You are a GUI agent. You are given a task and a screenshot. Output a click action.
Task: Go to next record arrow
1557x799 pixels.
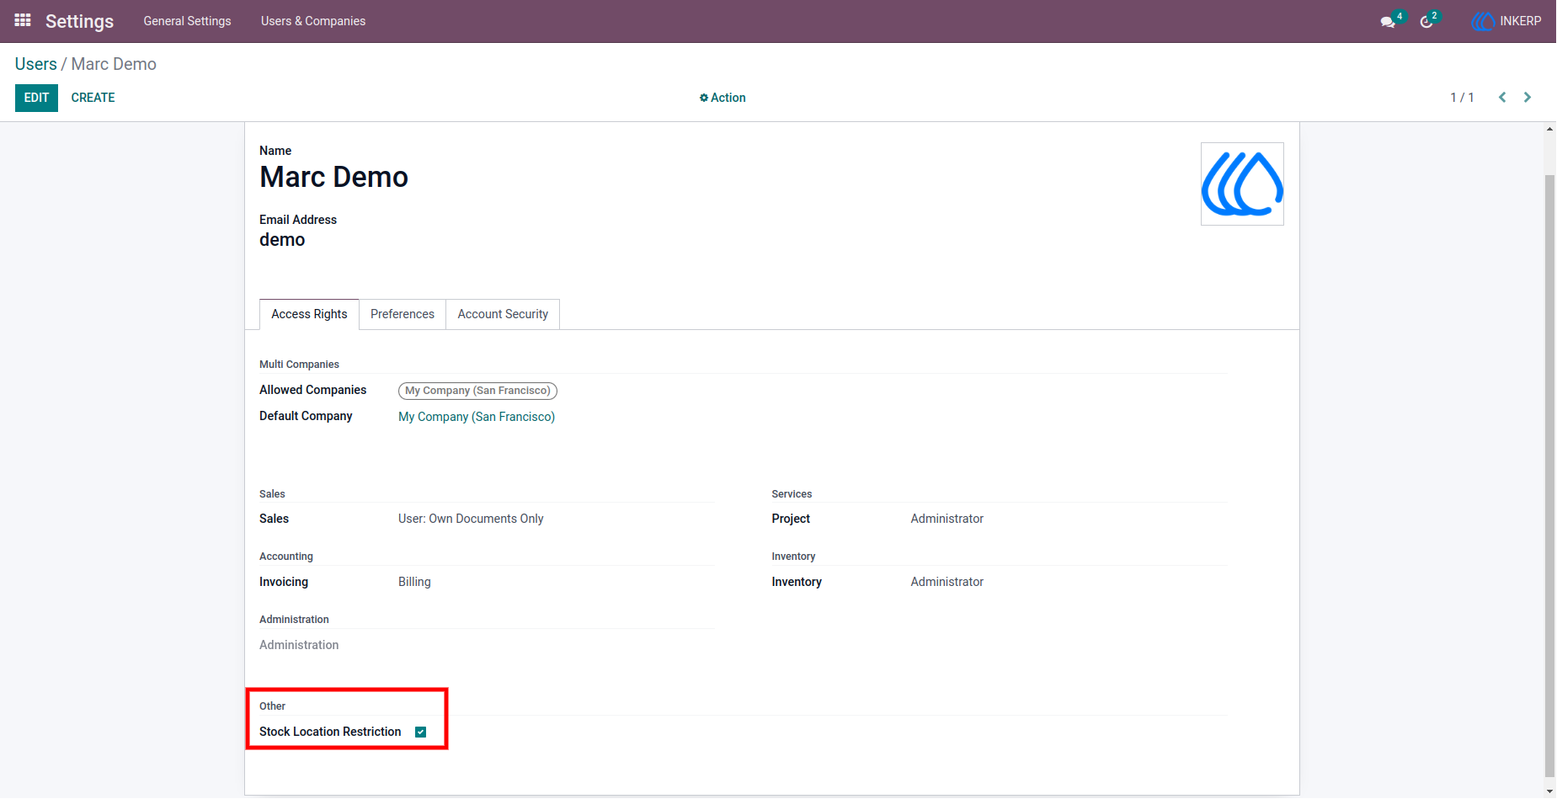[1528, 98]
